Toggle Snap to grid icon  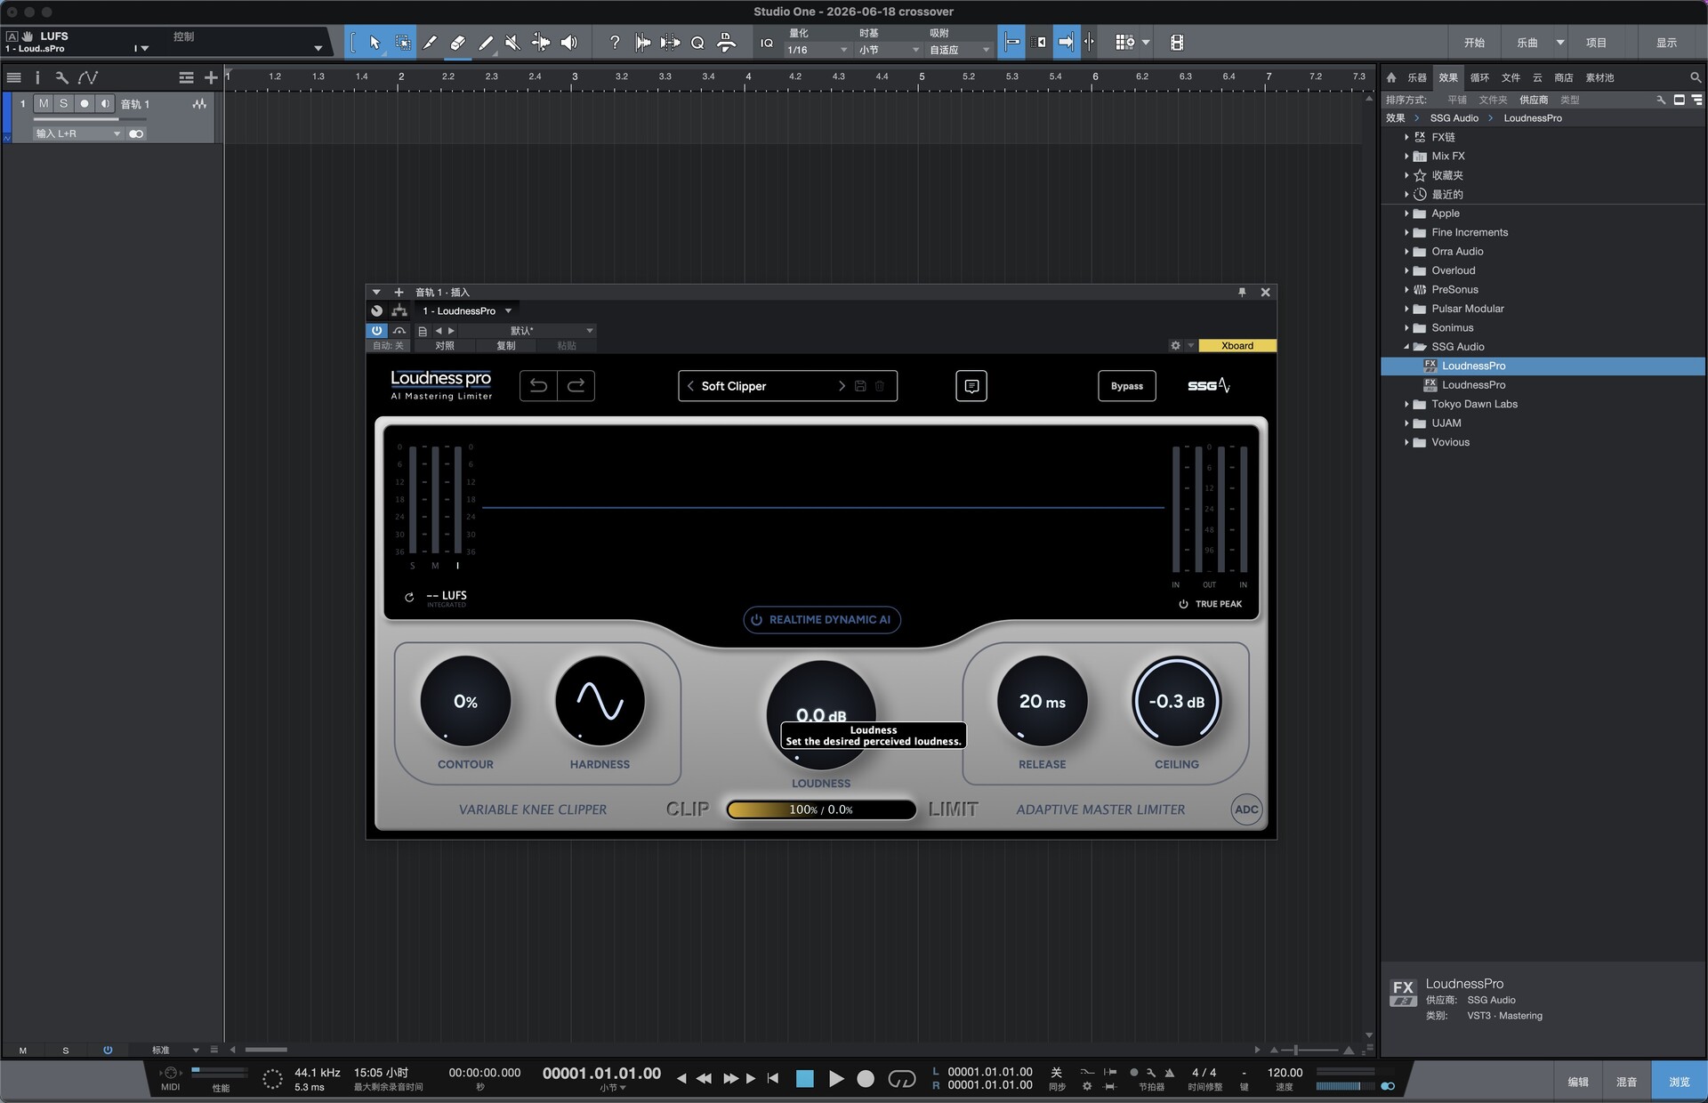click(x=1011, y=42)
